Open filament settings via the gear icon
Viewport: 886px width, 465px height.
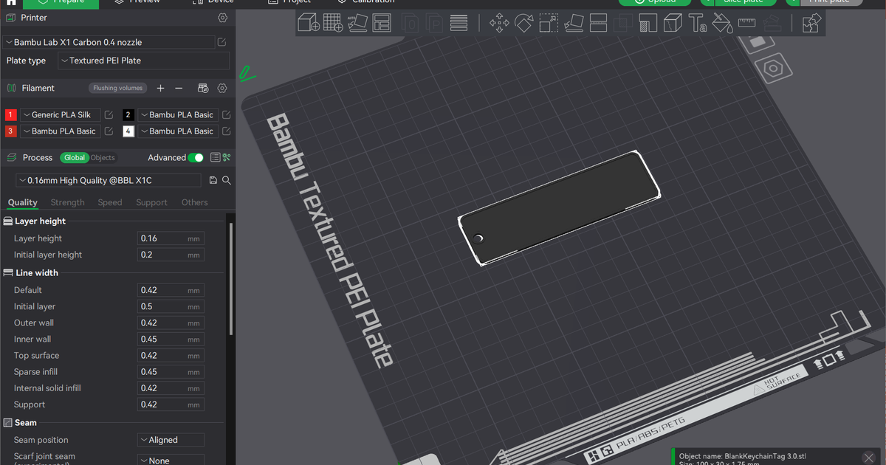222,88
